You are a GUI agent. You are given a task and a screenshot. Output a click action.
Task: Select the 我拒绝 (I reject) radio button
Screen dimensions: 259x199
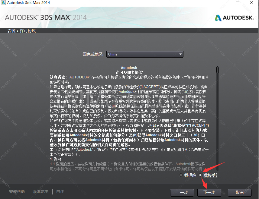click(x=181, y=175)
